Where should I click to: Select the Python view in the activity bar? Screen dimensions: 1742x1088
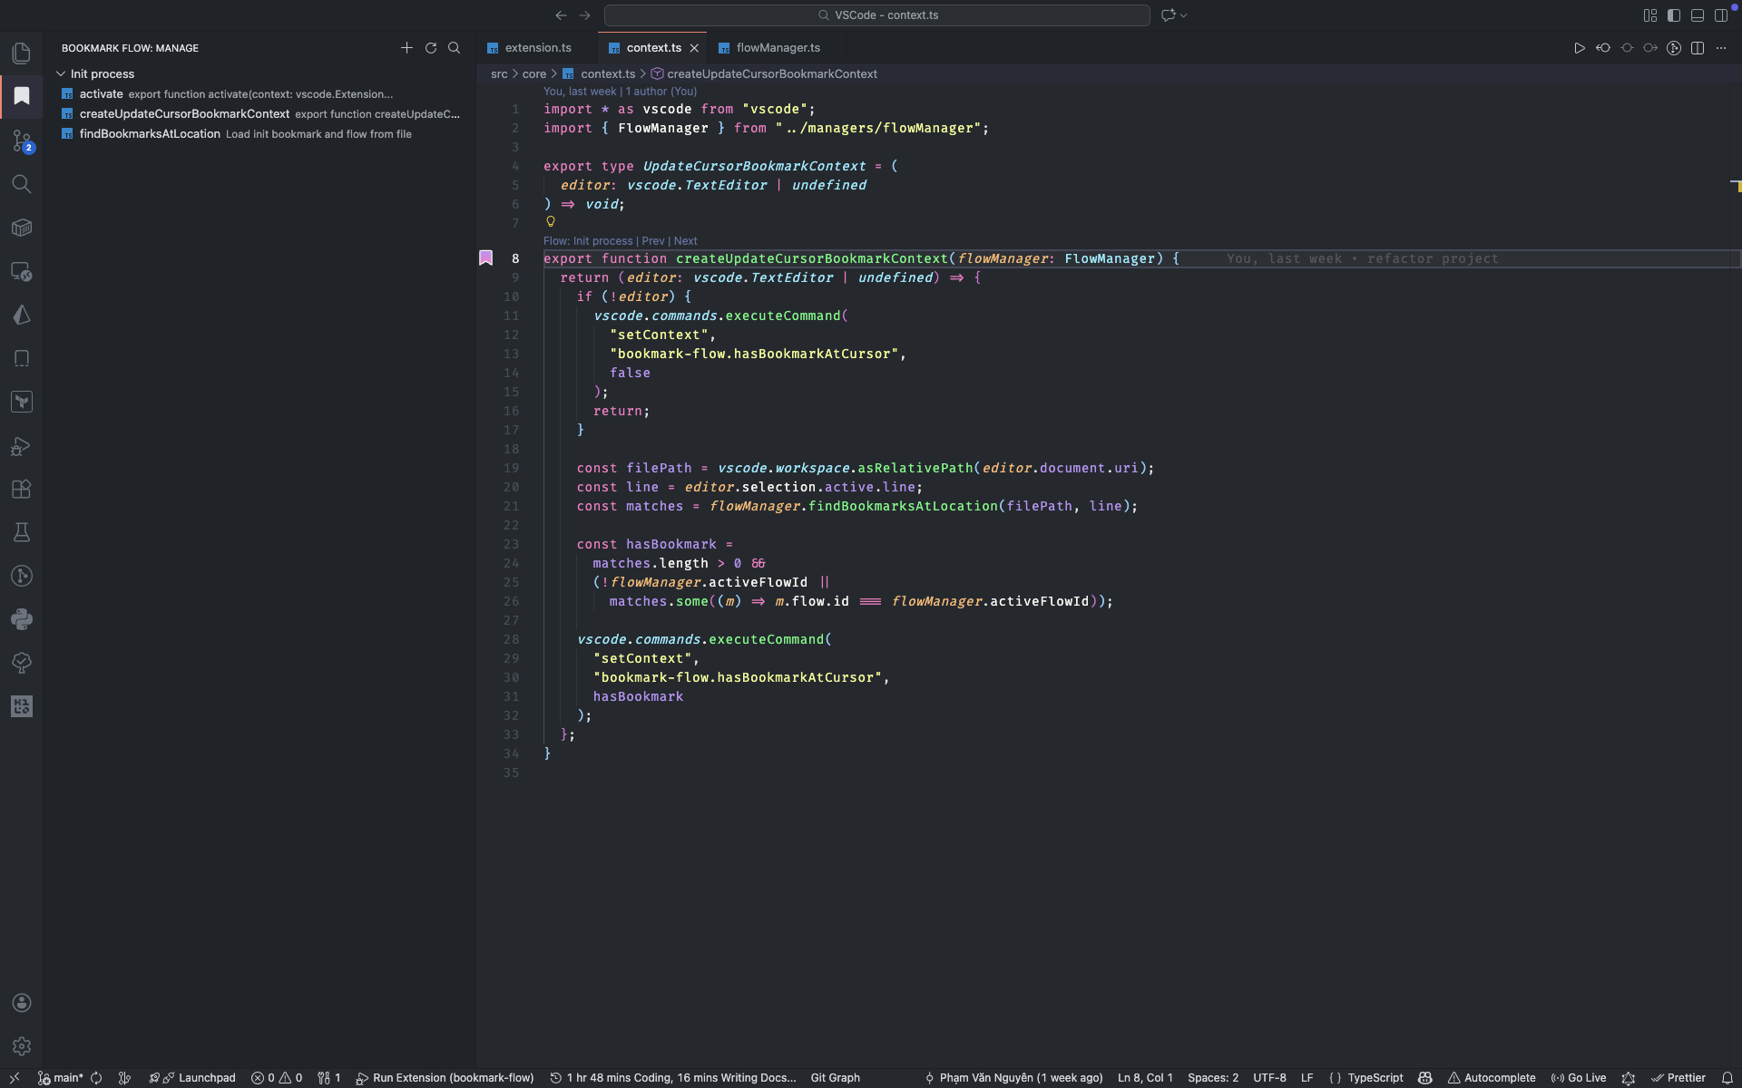pyautogui.click(x=22, y=619)
